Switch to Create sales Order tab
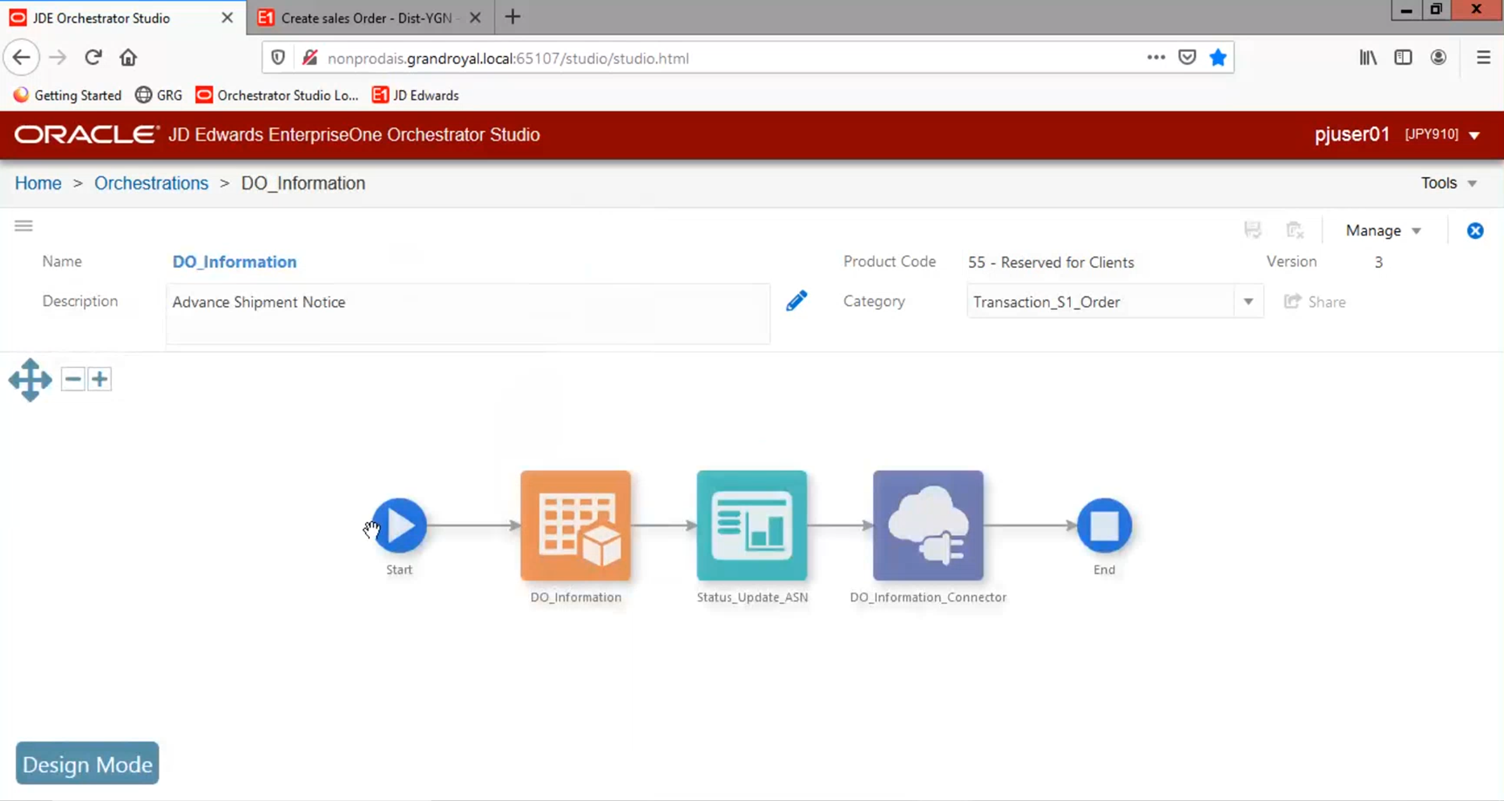Screen dimensions: 1504x801 click(x=366, y=18)
